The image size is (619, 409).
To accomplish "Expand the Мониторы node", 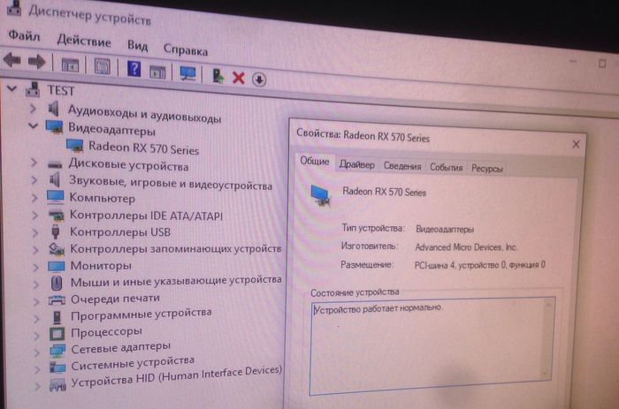I will [36, 267].
